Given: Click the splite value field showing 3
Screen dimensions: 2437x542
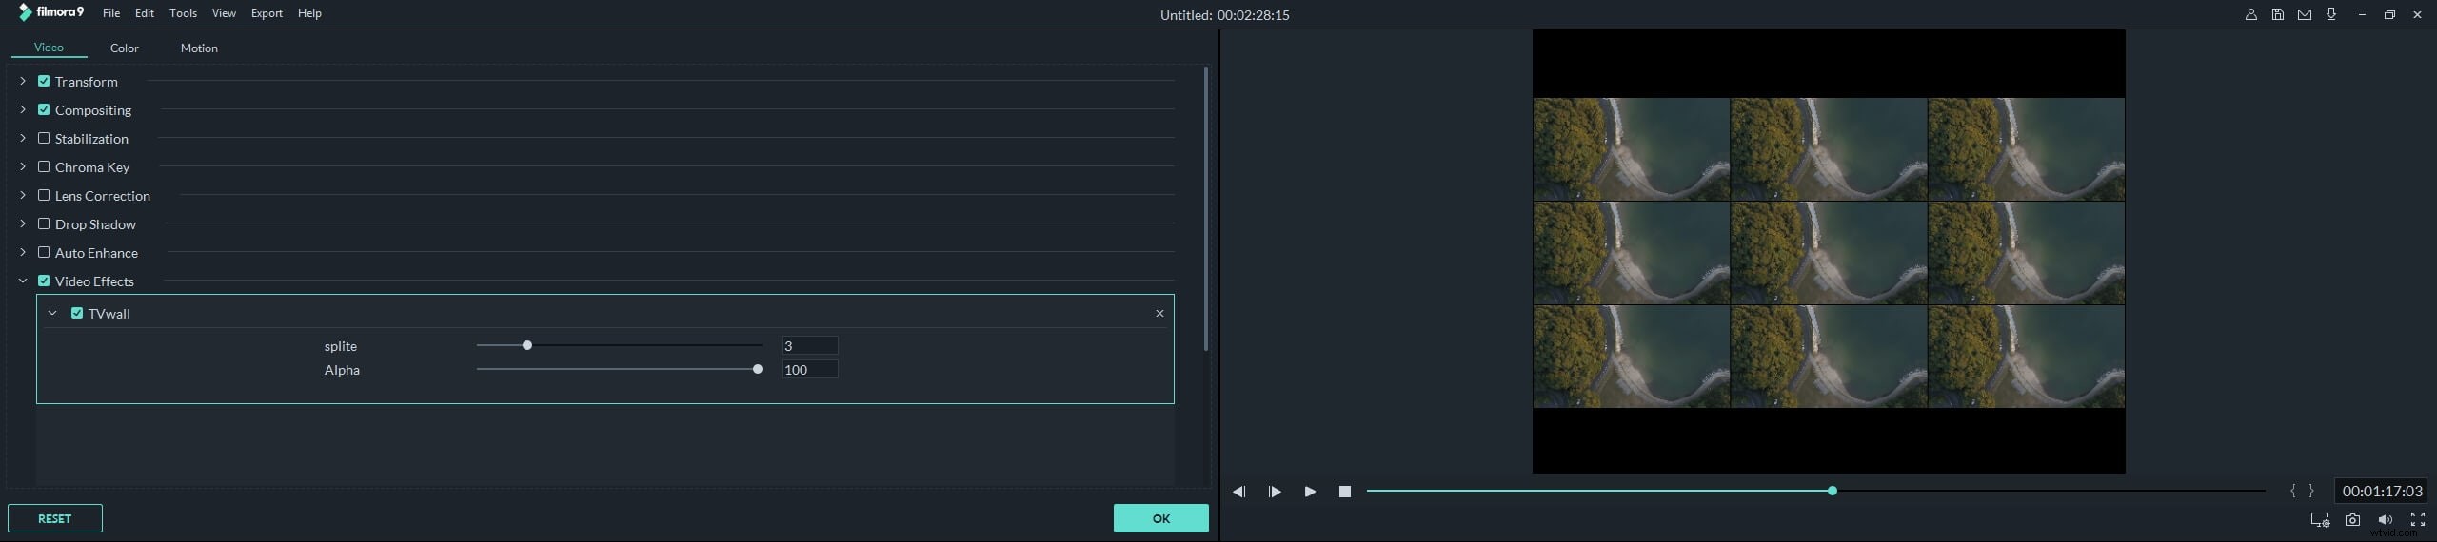Looking at the screenshot, I should click(x=809, y=345).
